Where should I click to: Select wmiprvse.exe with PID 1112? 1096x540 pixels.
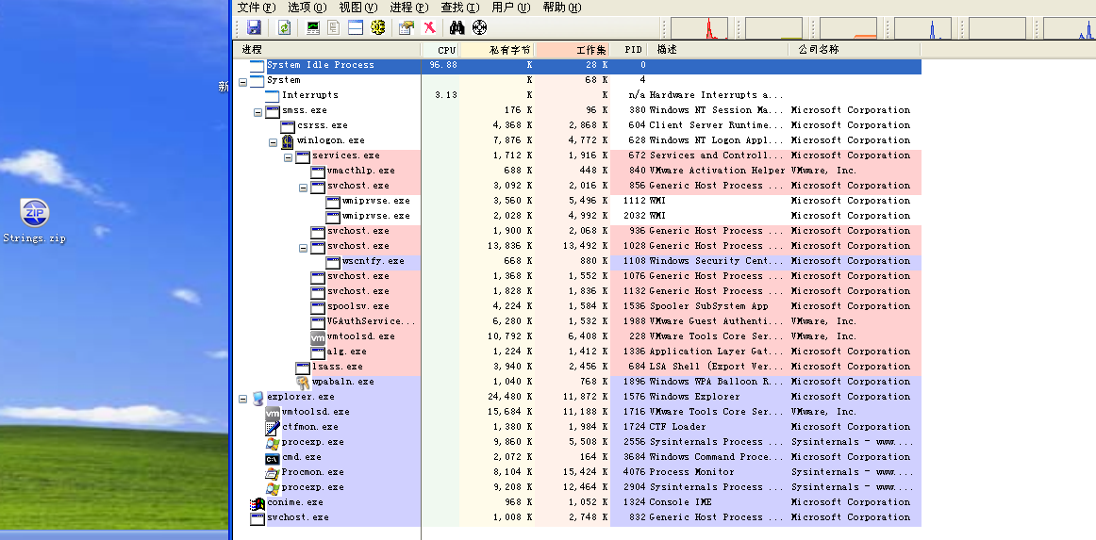coord(579,201)
